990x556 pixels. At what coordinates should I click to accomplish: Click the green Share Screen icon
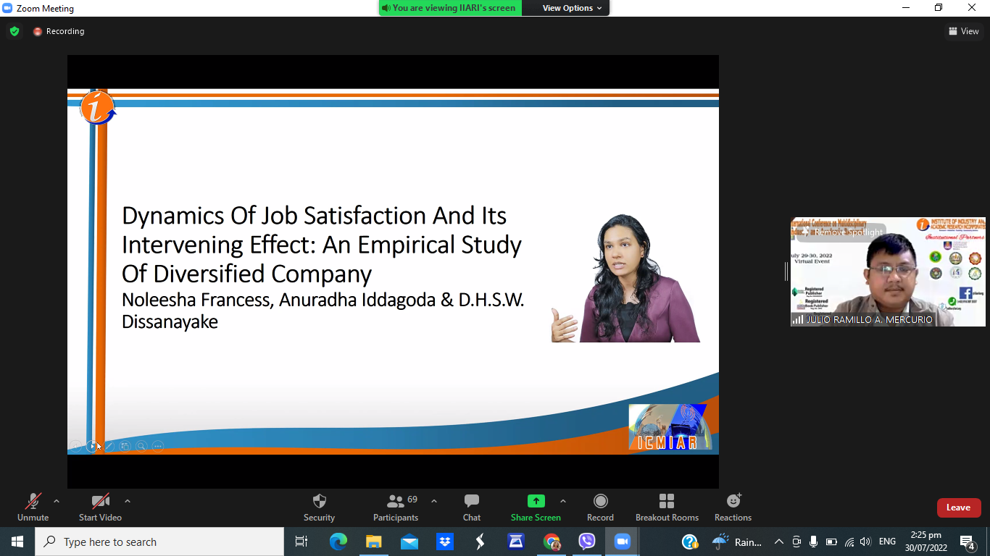point(536,501)
